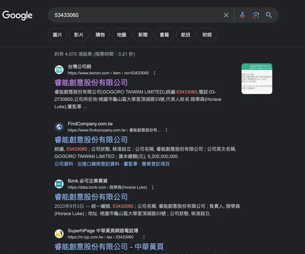Open more options for findcompany.com.tw result
This screenshot has width=305, height=254.
[x=167, y=130]
